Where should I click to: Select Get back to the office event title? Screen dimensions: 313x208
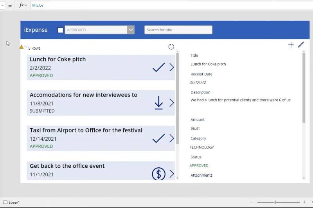pyautogui.click(x=67, y=166)
